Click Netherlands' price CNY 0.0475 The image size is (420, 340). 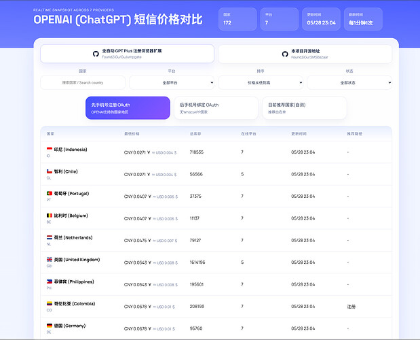[137, 241]
